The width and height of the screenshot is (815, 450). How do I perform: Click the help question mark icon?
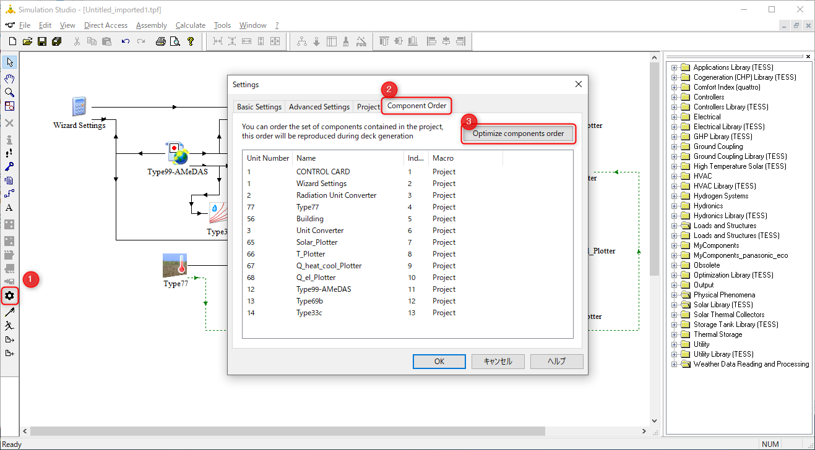[191, 41]
